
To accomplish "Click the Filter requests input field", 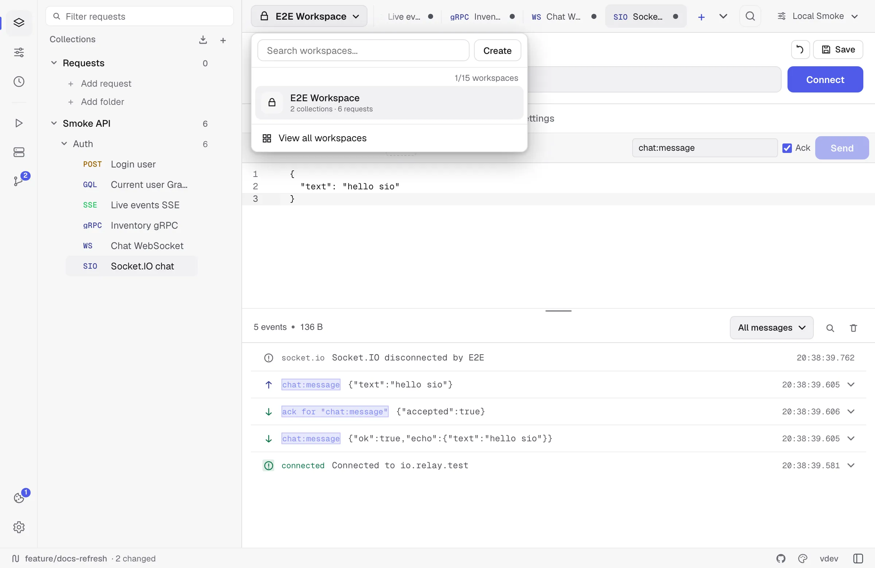I will coord(139,16).
